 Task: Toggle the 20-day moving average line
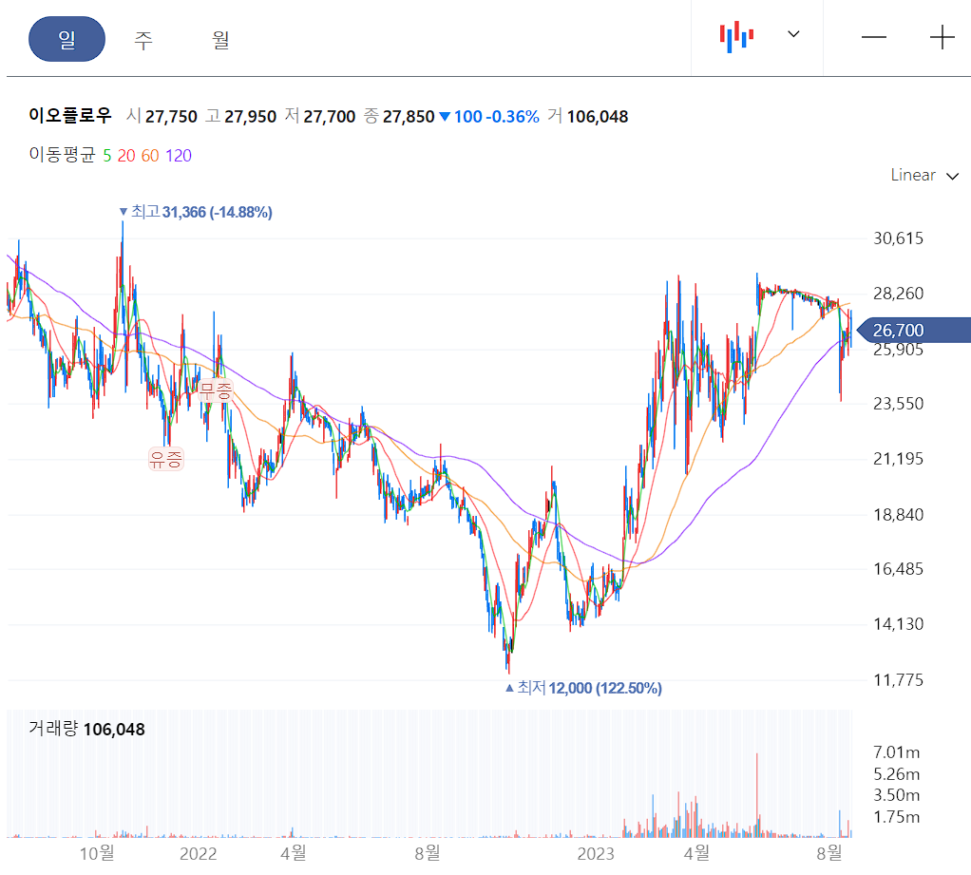[126, 156]
